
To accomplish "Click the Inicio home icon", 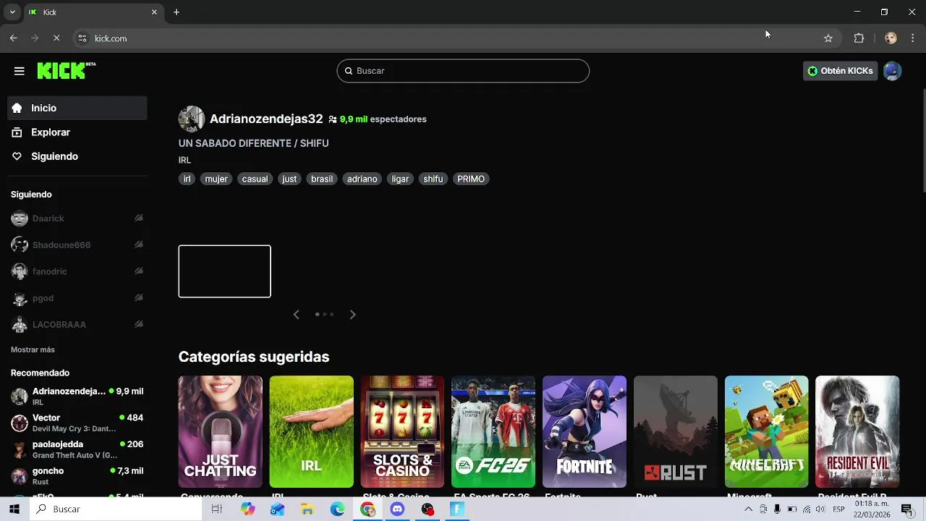I will point(17,108).
